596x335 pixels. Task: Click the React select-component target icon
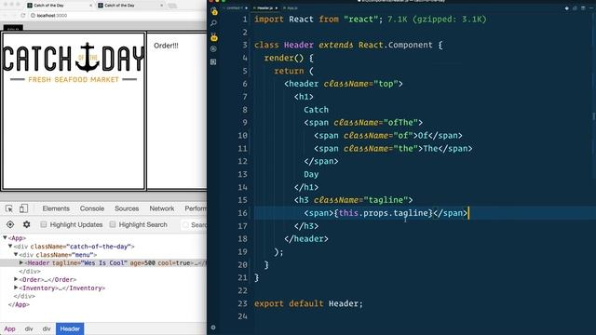pos(10,224)
